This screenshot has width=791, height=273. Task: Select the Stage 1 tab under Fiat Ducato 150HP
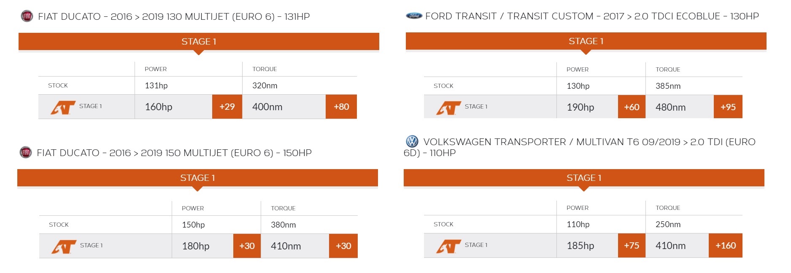point(197,178)
